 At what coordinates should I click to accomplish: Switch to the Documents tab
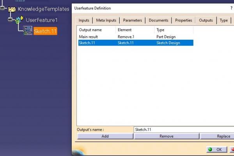point(158,20)
